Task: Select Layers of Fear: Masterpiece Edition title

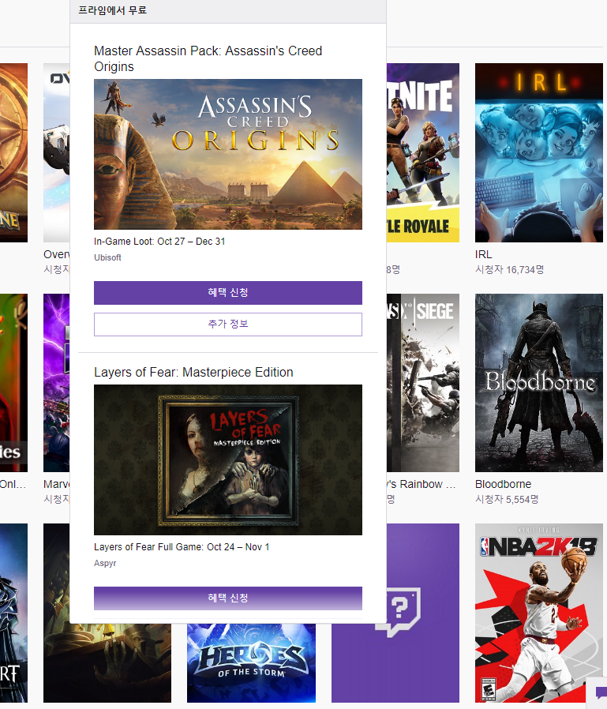Action: (x=193, y=372)
